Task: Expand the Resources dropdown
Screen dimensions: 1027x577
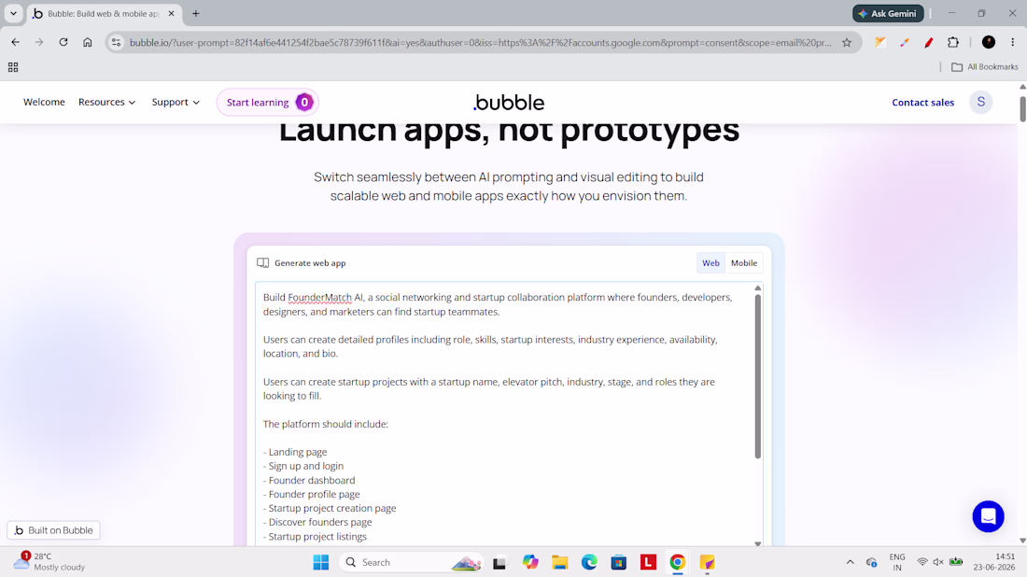Action: click(106, 102)
